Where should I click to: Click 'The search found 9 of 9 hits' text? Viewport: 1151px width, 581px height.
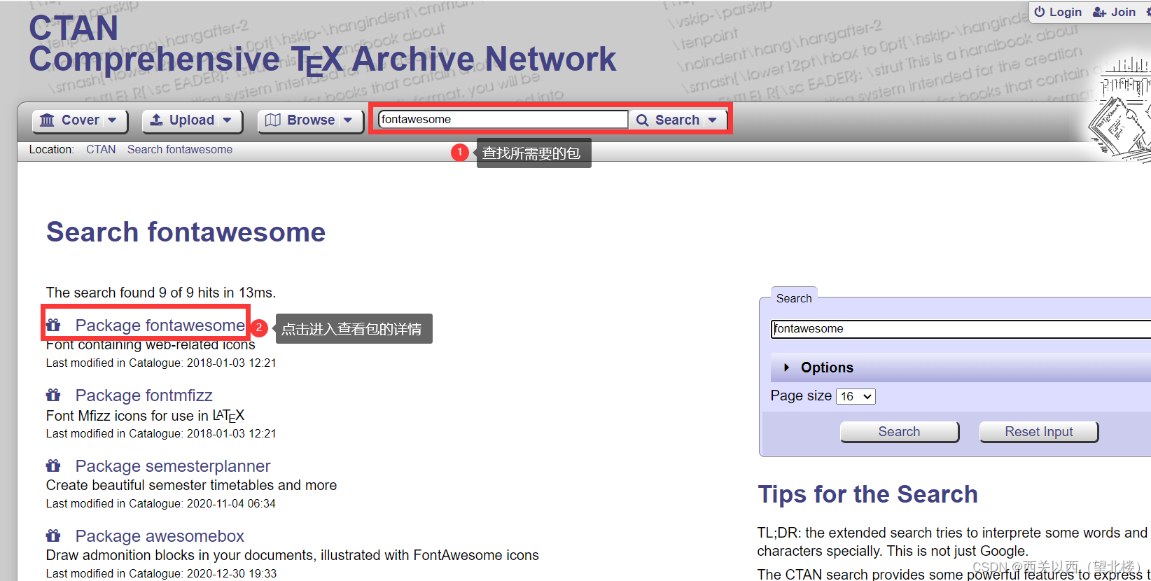click(161, 293)
